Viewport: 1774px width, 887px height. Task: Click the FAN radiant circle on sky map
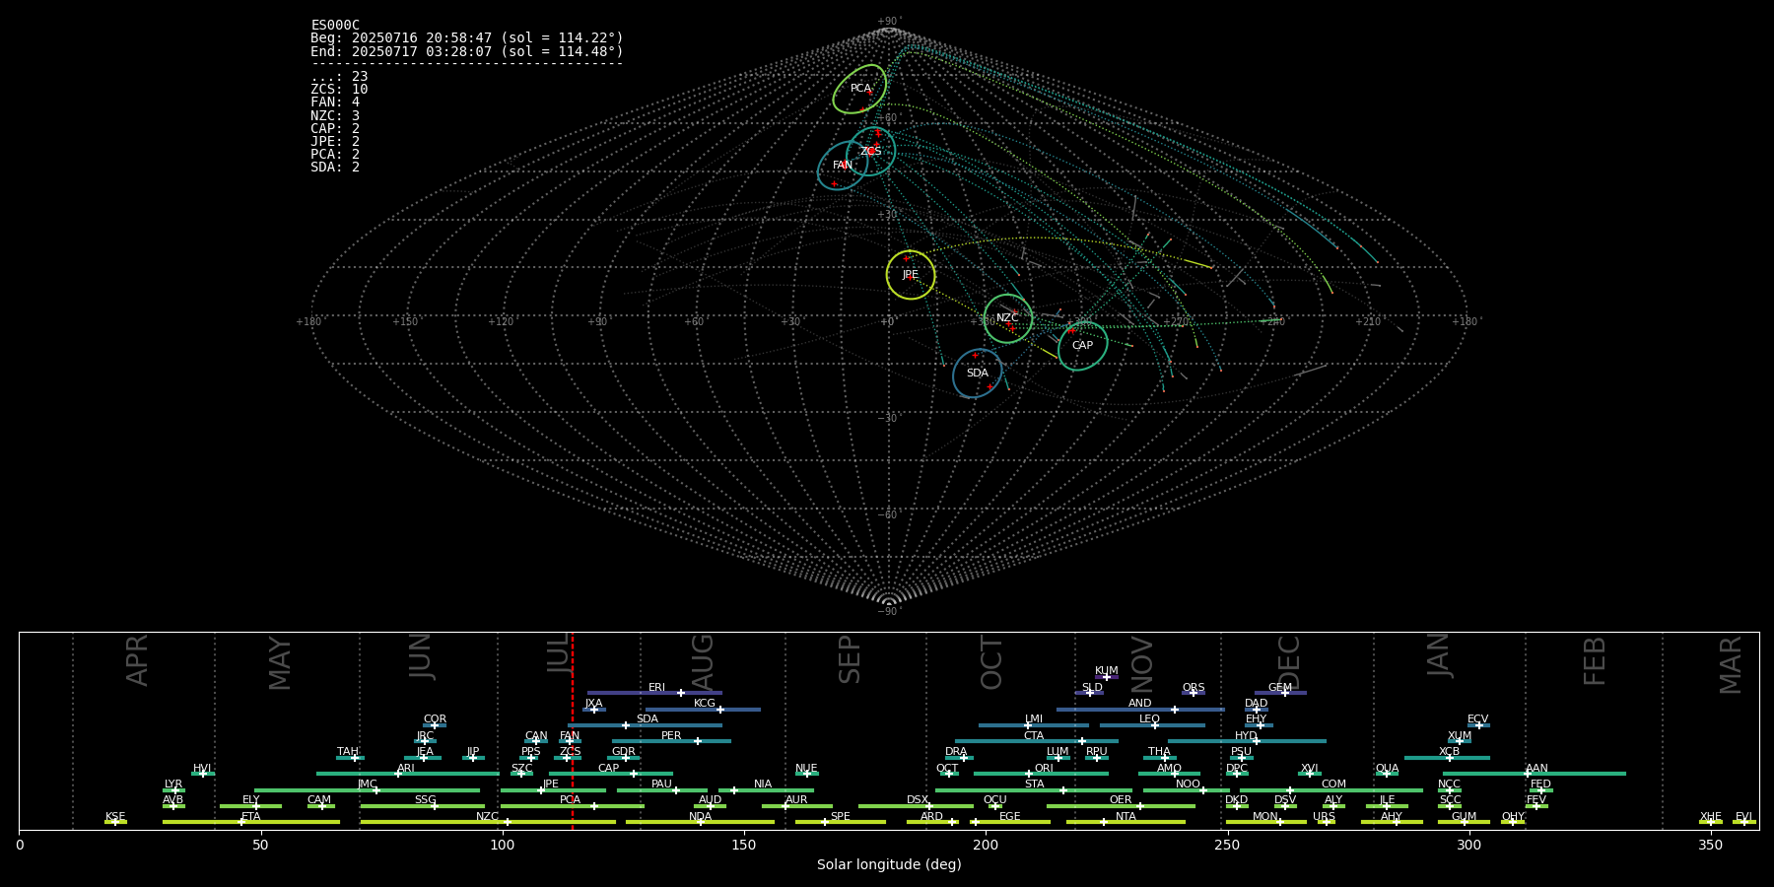(843, 166)
